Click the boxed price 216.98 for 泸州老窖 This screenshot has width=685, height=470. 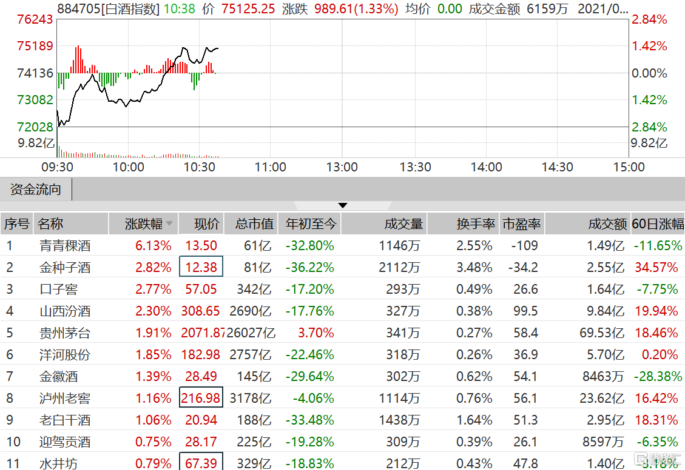(x=201, y=397)
